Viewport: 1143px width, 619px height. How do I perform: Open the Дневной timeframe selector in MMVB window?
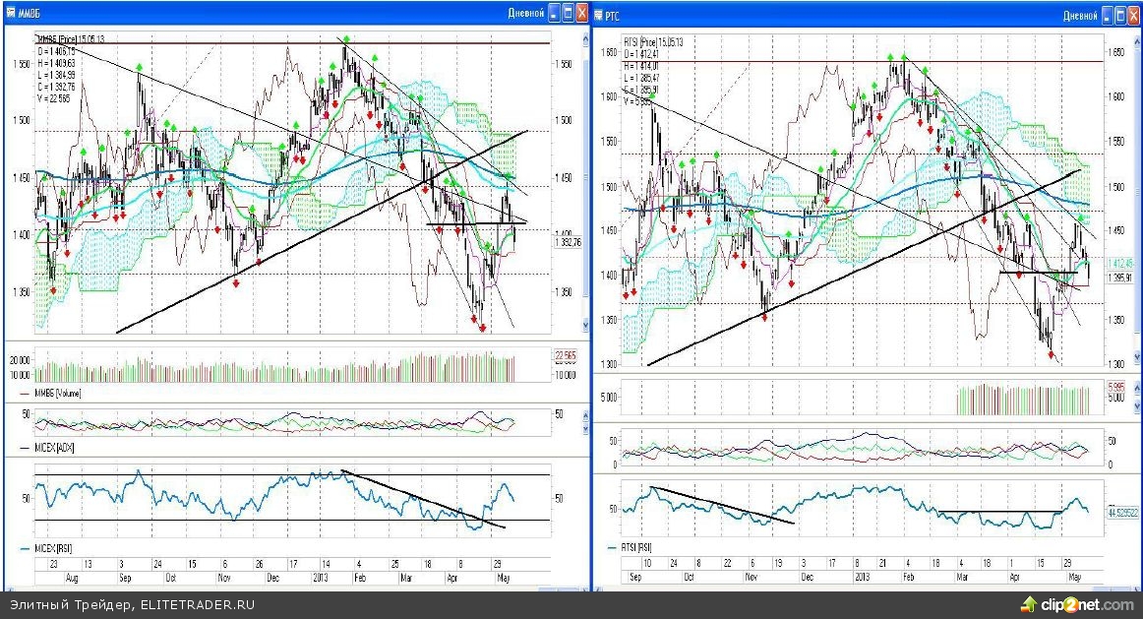tap(525, 13)
